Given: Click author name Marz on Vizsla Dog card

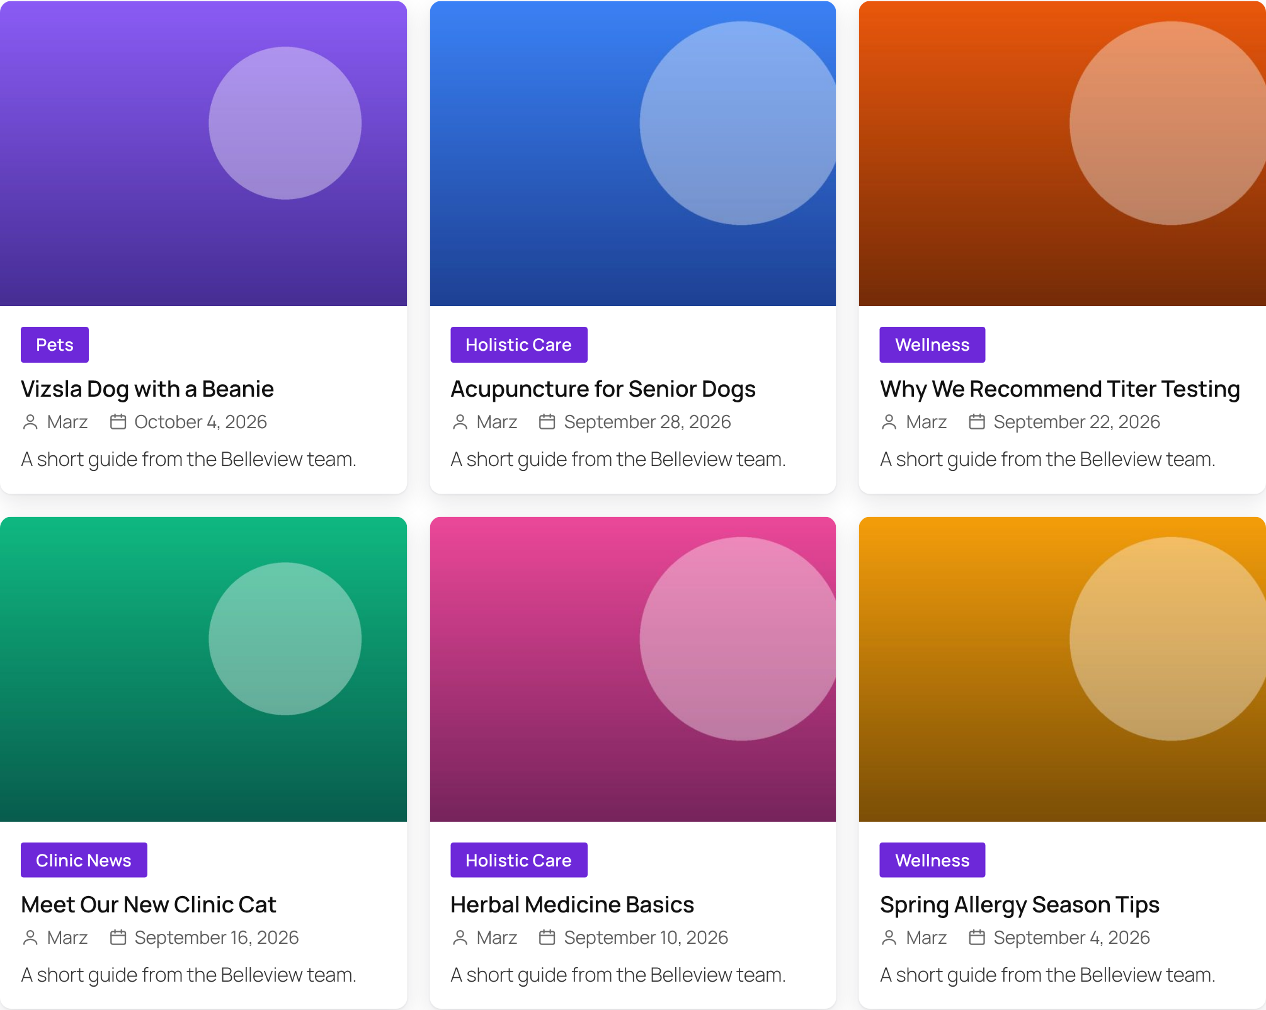Looking at the screenshot, I should pos(67,422).
